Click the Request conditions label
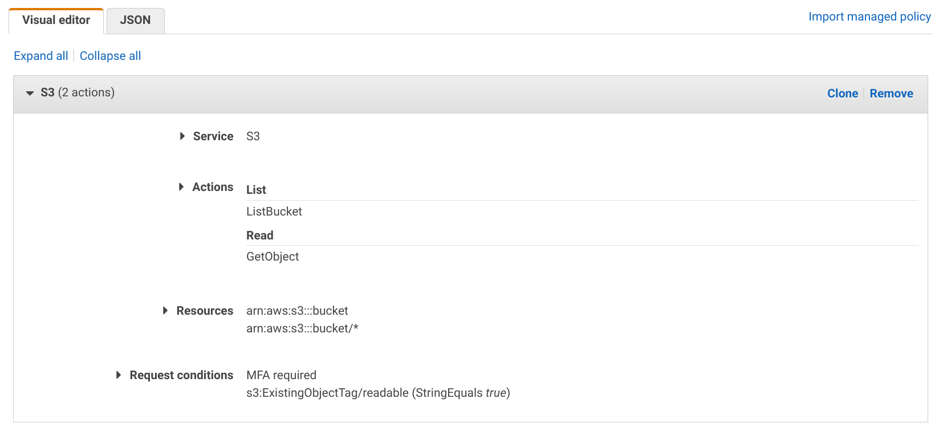This screenshot has width=939, height=431. (181, 375)
